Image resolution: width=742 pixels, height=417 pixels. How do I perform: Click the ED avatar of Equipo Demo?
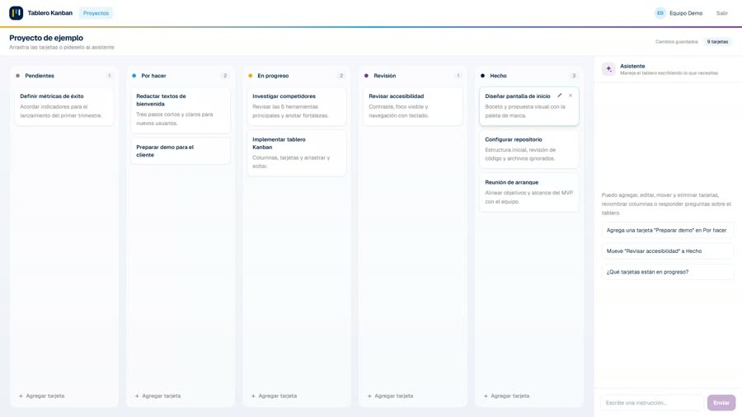660,13
